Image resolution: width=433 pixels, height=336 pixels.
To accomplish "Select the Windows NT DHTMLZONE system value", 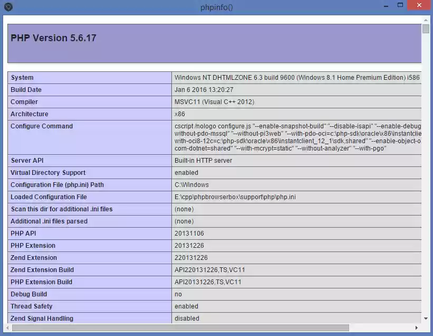I will coord(297,78).
